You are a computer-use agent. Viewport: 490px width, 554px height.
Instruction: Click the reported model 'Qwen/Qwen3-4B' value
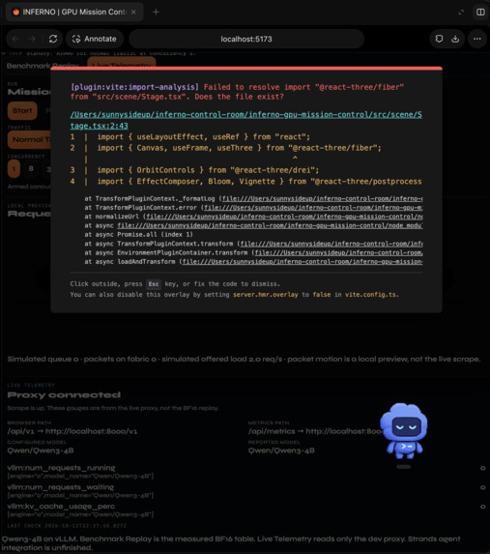(281, 451)
